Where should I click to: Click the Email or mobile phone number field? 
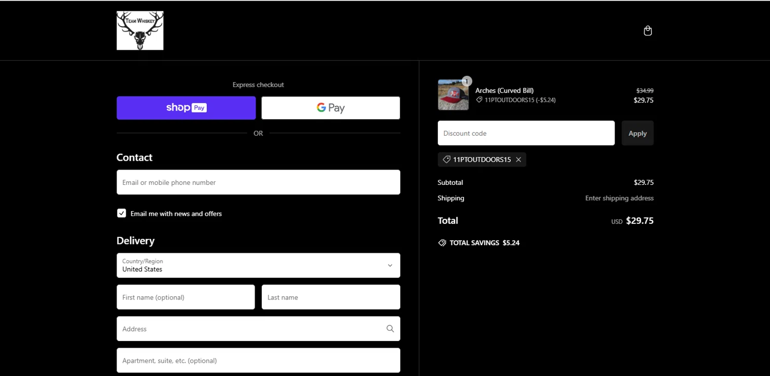pos(258,182)
